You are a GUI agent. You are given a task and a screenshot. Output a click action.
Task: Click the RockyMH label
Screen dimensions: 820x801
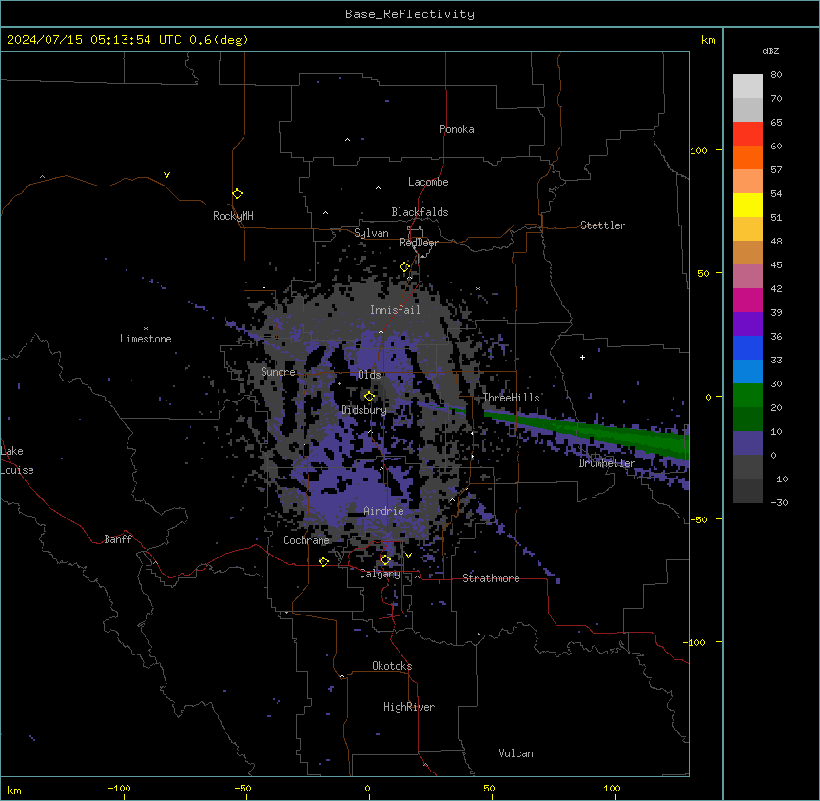tap(233, 216)
